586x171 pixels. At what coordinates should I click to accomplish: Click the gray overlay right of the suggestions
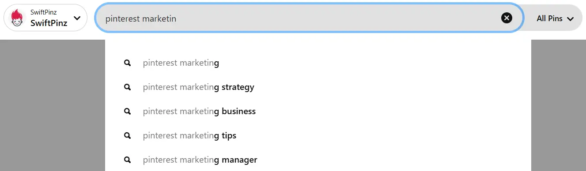[x=559, y=105]
